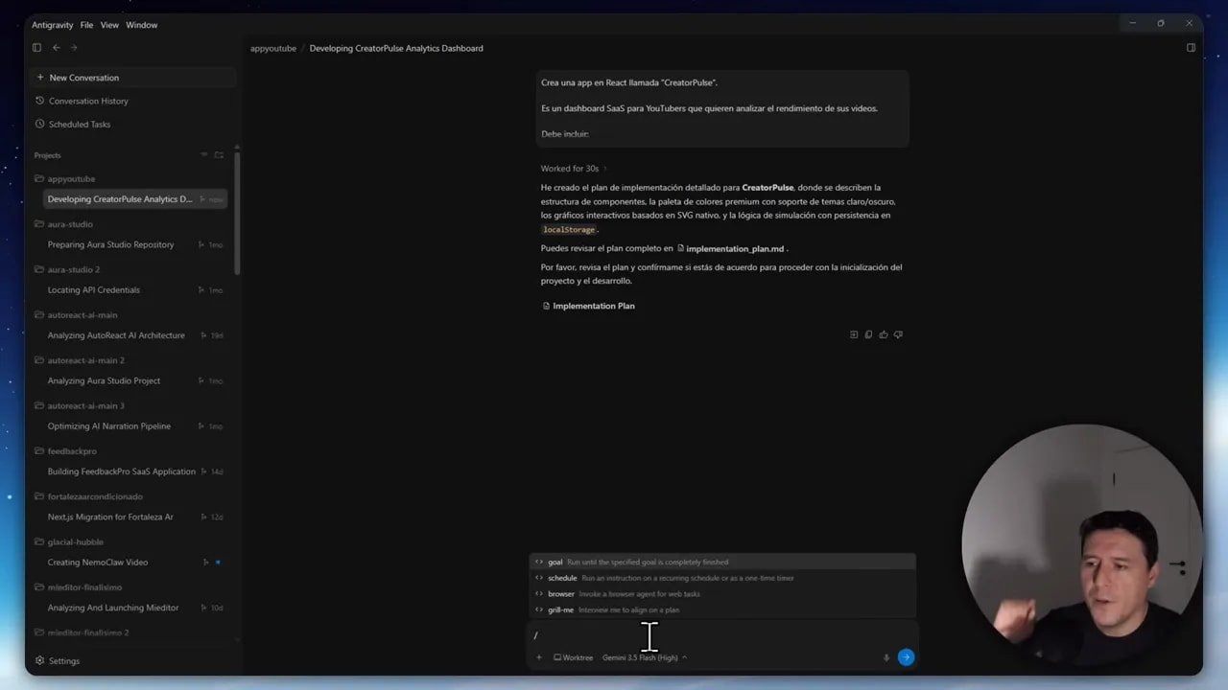Screen dimensions: 1228x690
Task: Click the add project folder icon
Action: (219, 155)
